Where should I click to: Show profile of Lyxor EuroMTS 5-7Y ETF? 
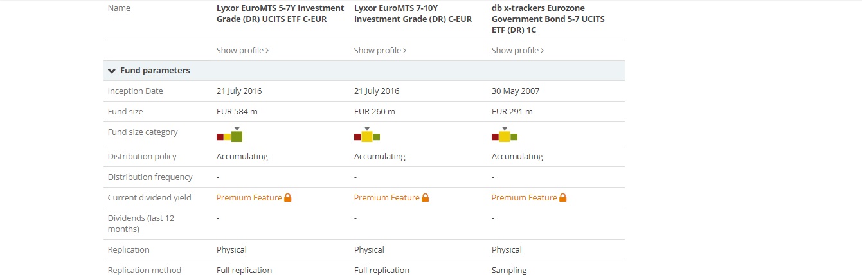tap(242, 51)
